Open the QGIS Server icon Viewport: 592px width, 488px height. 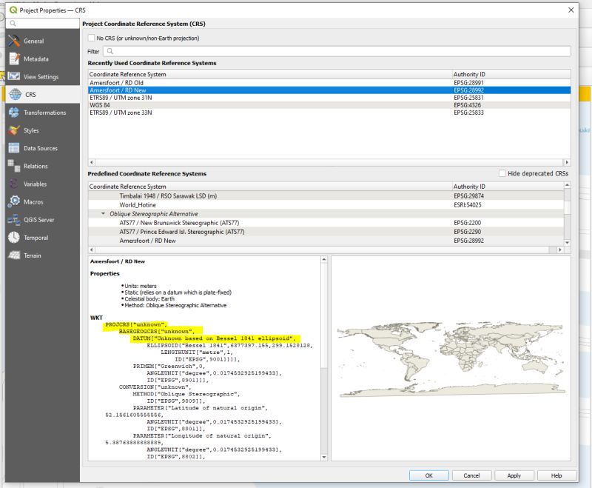[14, 219]
